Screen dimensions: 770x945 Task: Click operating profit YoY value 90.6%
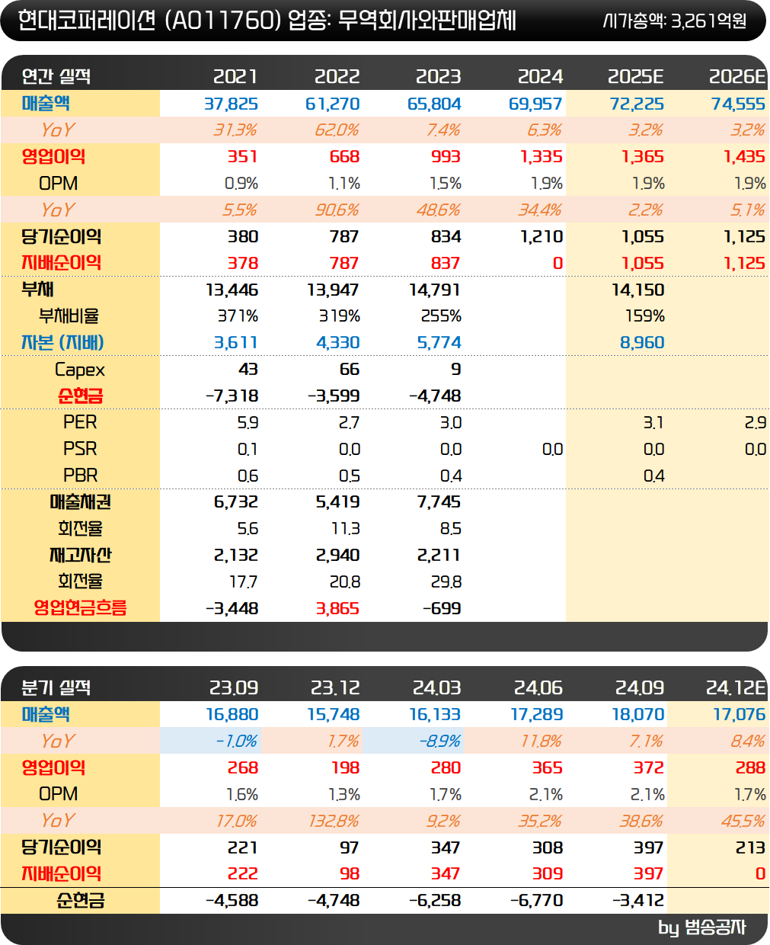337,210
